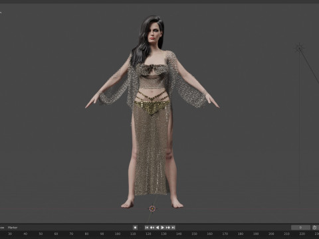Select the 3D cursor at the character's feet

(152, 208)
